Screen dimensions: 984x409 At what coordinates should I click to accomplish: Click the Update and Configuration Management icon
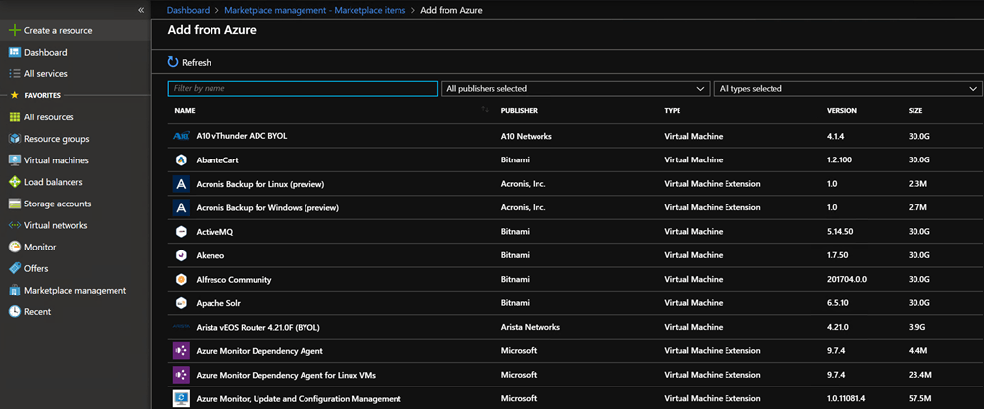coord(181,398)
